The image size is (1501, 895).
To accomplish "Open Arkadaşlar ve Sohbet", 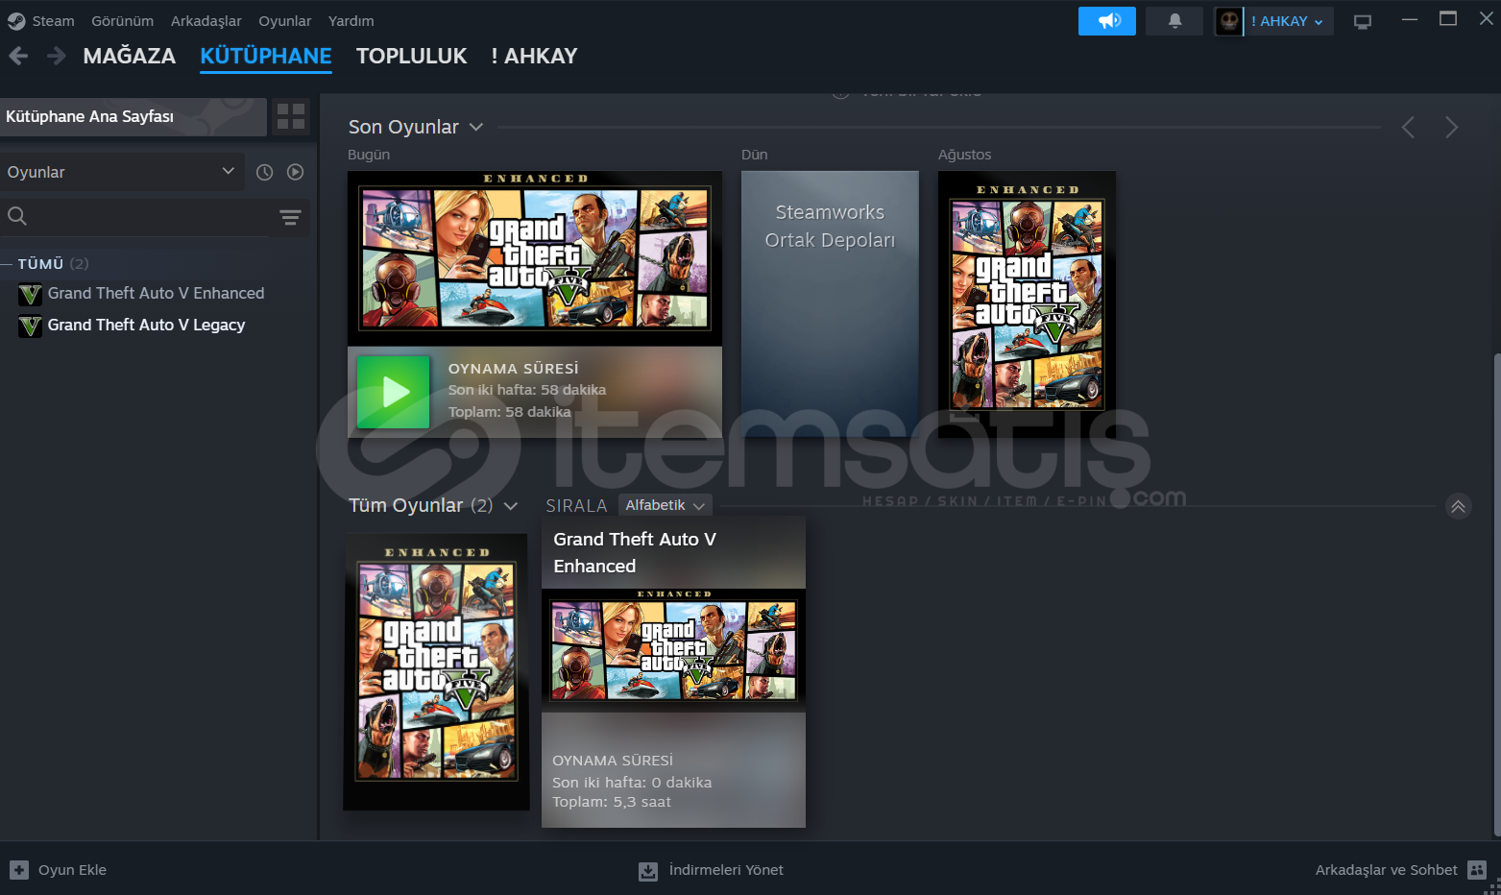I will (x=1386, y=870).
